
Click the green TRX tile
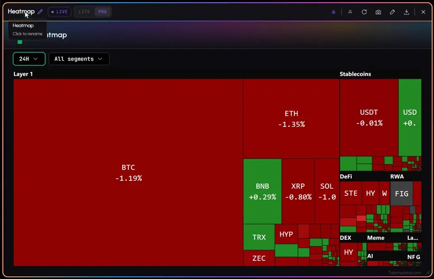click(x=259, y=237)
